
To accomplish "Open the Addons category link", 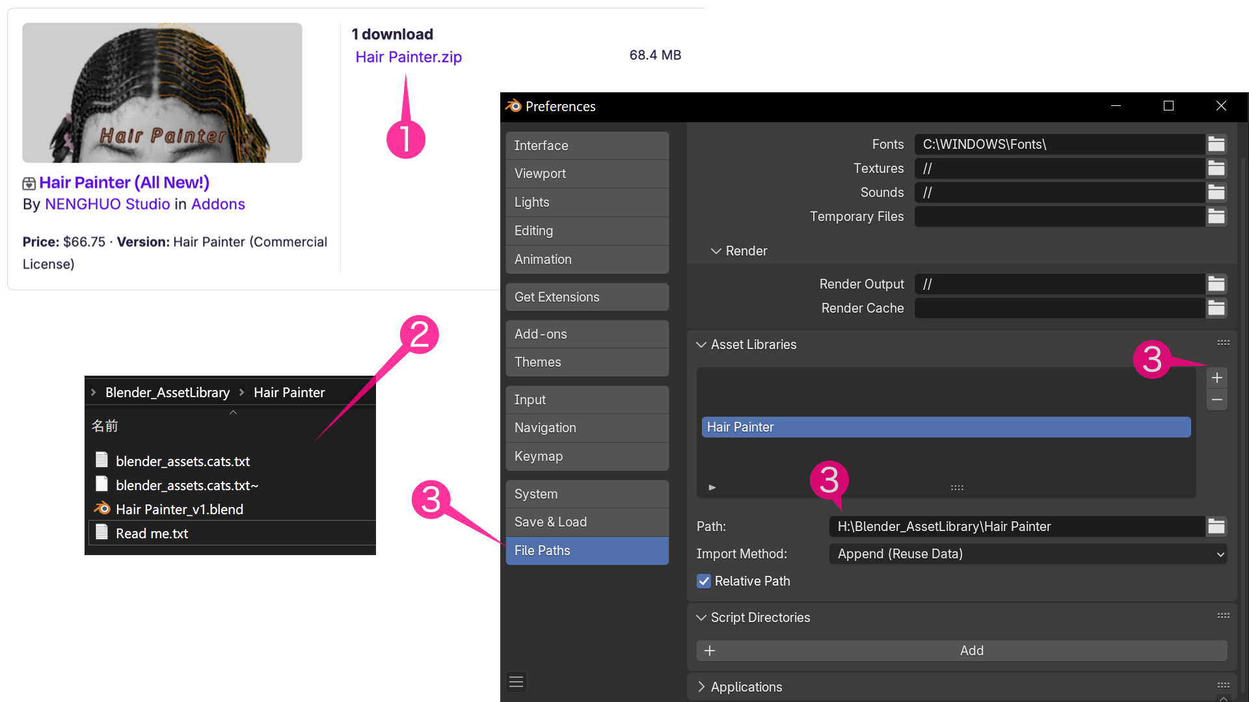I will point(218,204).
